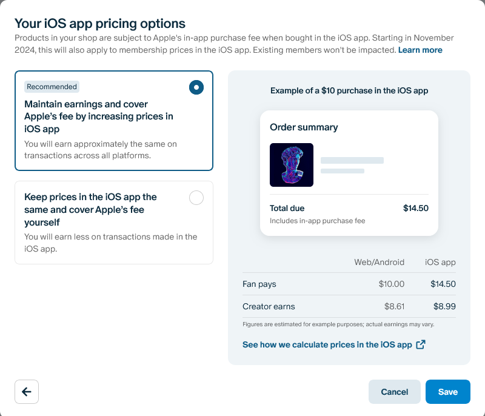485x416 pixels.
Task: Click the Total due $14.50 amount
Action: pos(416,208)
